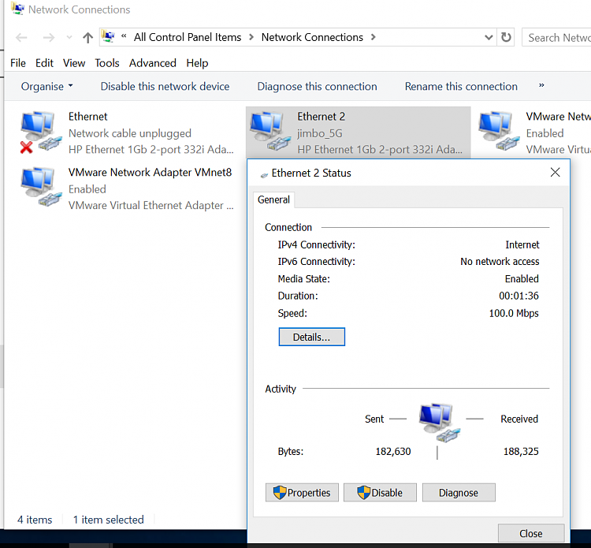Viewport: 591px width, 548px height.
Task: Close the Ethernet 2 Status dialog with X
Action: pos(555,173)
